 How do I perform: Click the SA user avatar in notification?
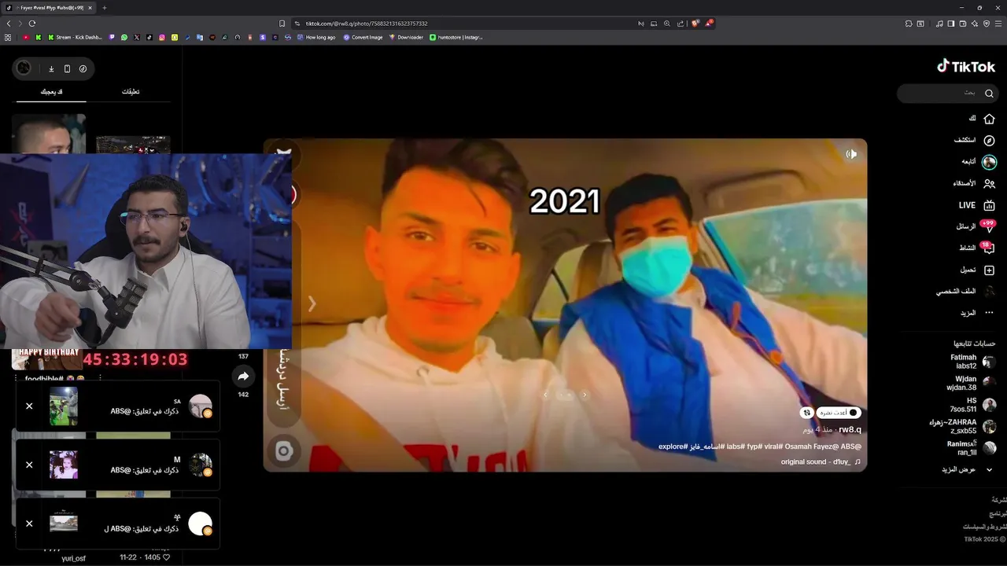tap(201, 406)
